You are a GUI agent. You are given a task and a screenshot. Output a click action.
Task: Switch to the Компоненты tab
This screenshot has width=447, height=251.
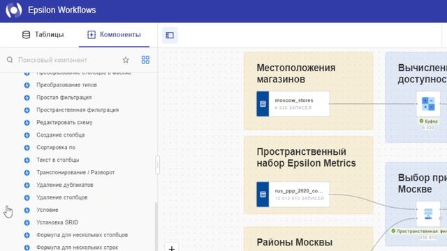point(114,35)
